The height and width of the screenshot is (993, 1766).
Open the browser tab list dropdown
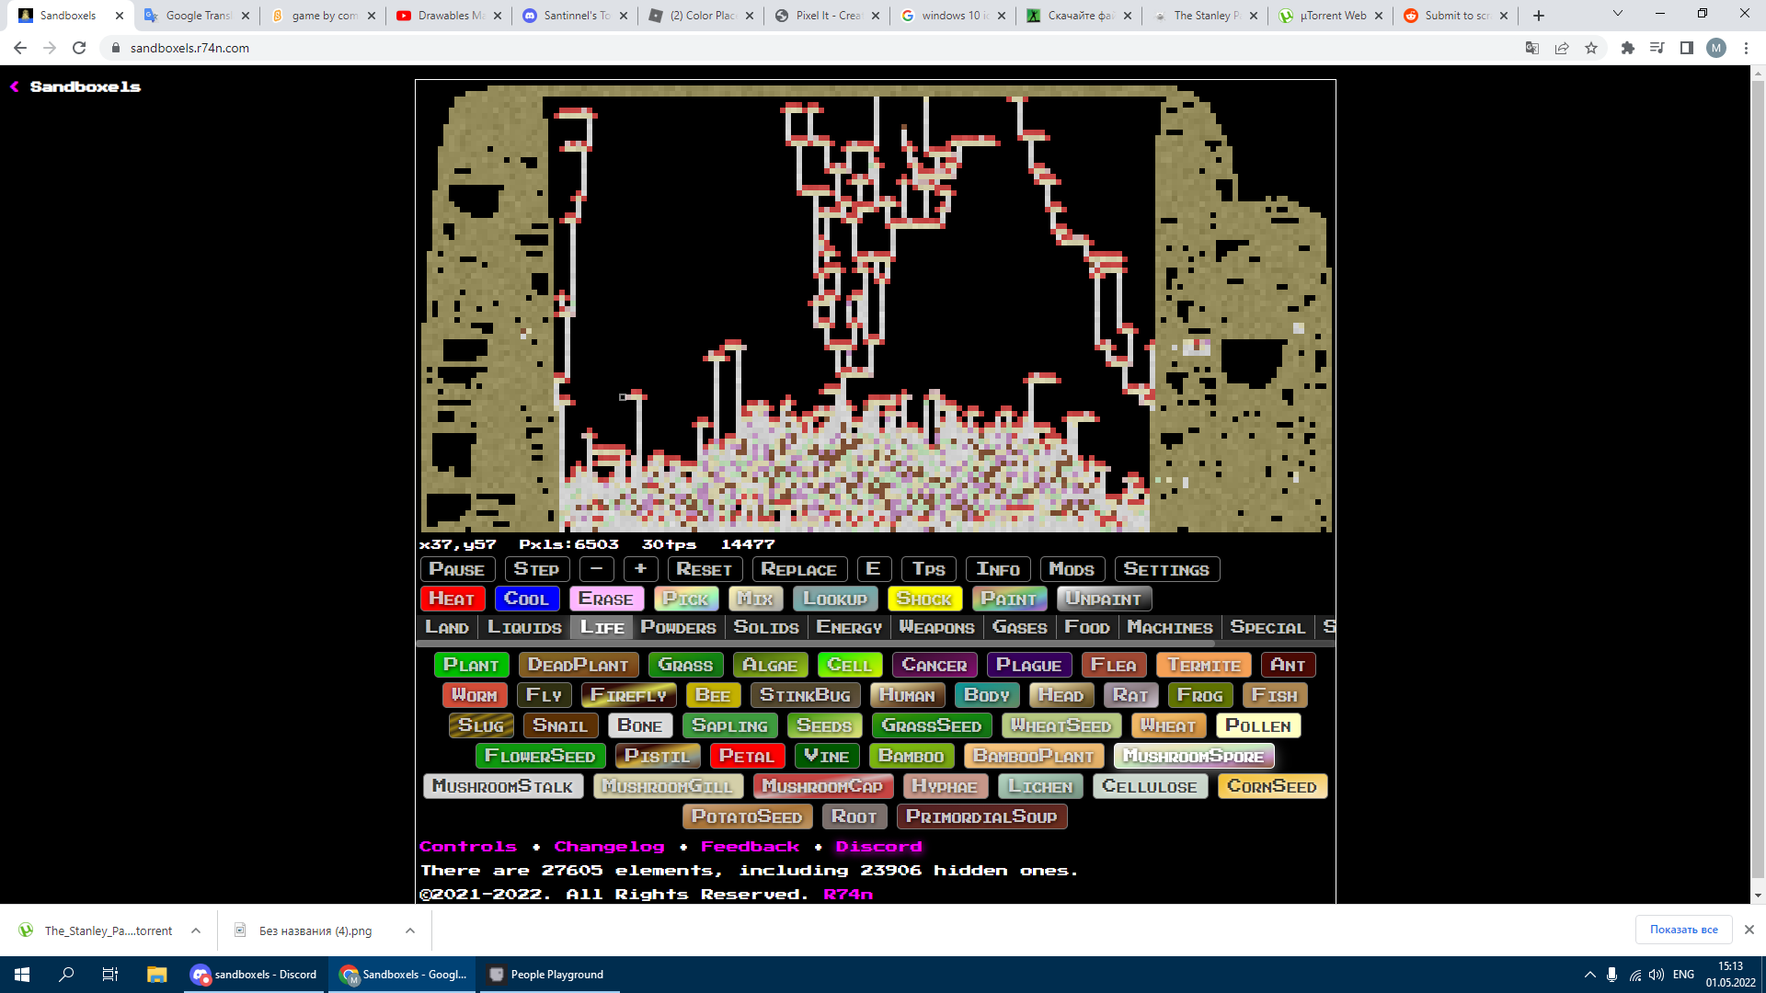pos(1616,15)
